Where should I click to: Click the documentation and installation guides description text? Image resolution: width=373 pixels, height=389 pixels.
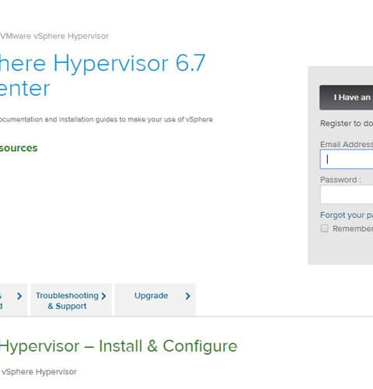click(106, 120)
